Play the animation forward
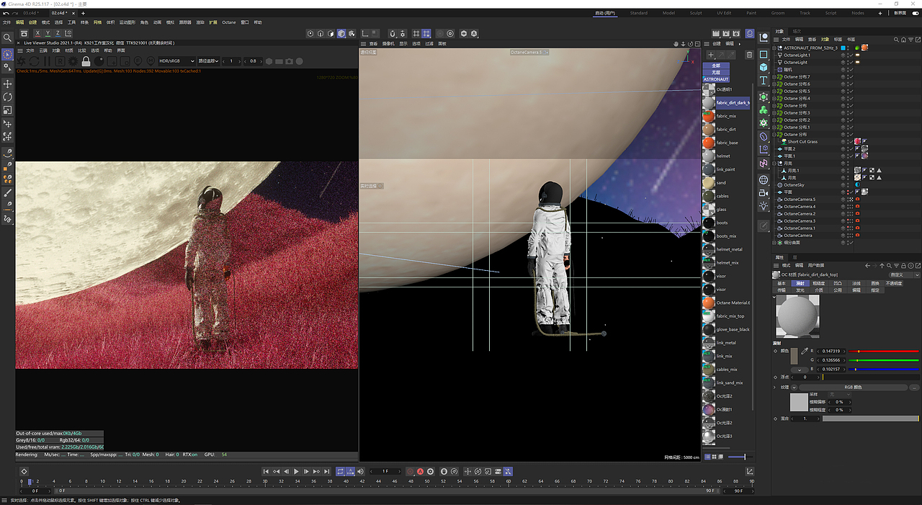 tap(296, 471)
